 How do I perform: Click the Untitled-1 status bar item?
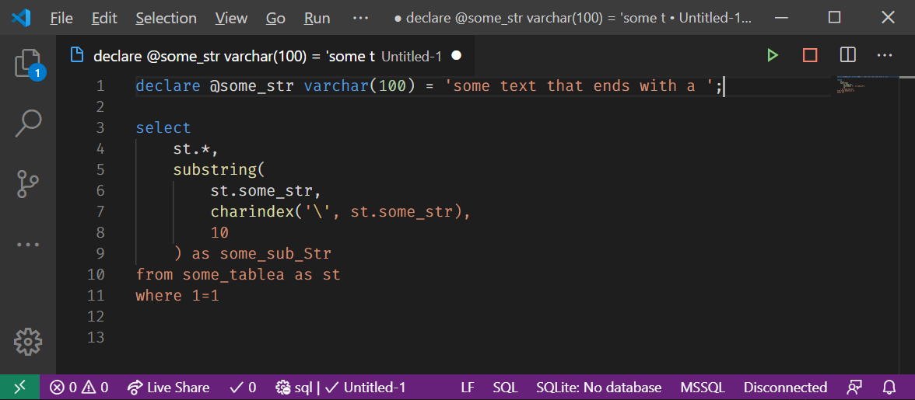pyautogui.click(x=366, y=388)
